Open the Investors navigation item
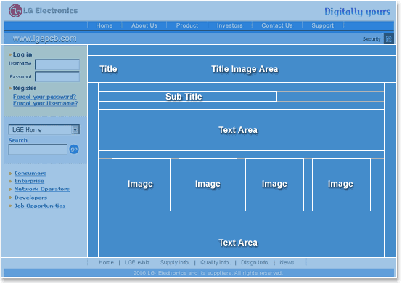This screenshot has height=284, width=402. [x=230, y=25]
